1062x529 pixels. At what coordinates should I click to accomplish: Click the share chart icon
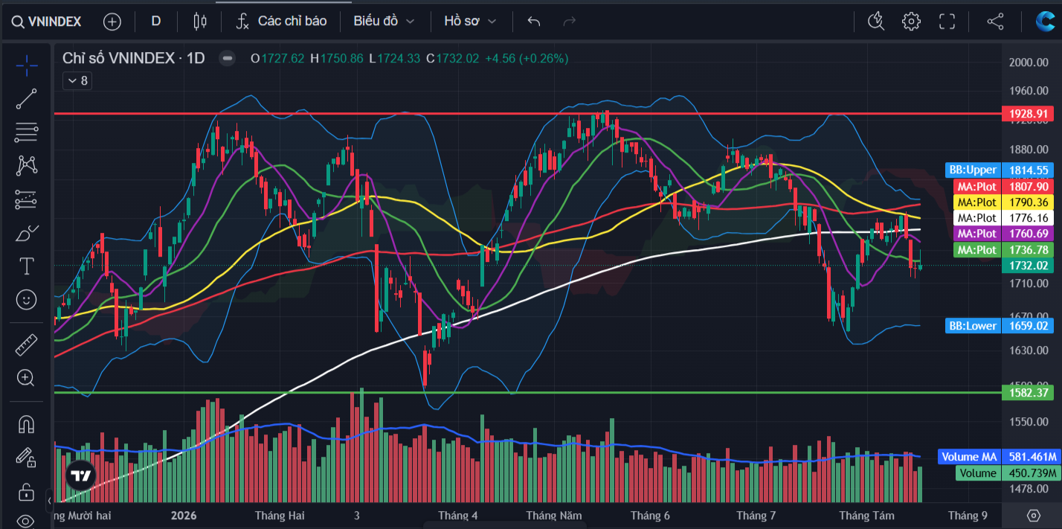coord(995,21)
